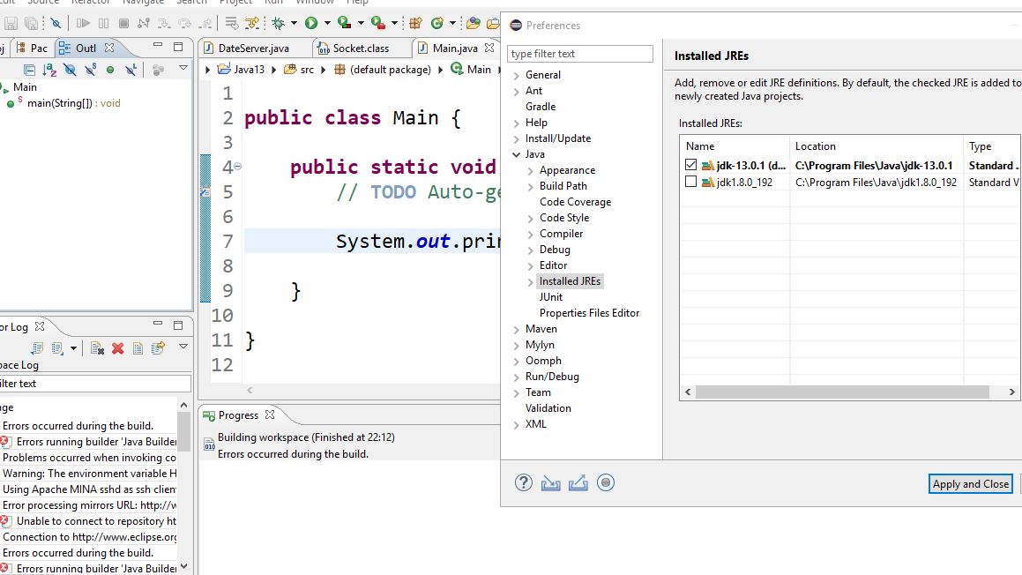Click Restore Log icon with yellow arrow

pyautogui.click(x=158, y=348)
